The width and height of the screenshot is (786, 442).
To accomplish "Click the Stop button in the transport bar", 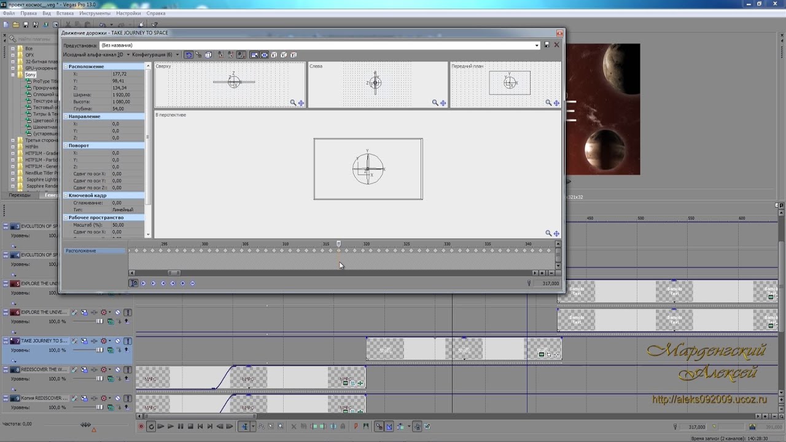I will pos(190,426).
